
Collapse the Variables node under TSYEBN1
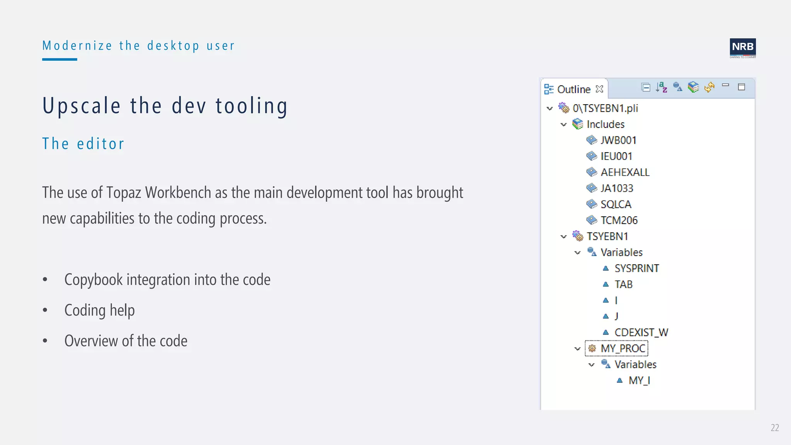click(x=577, y=253)
